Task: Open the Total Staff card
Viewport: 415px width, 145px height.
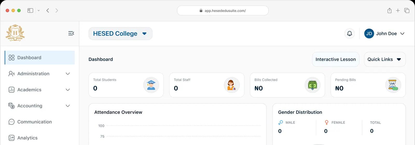Action: (207, 85)
